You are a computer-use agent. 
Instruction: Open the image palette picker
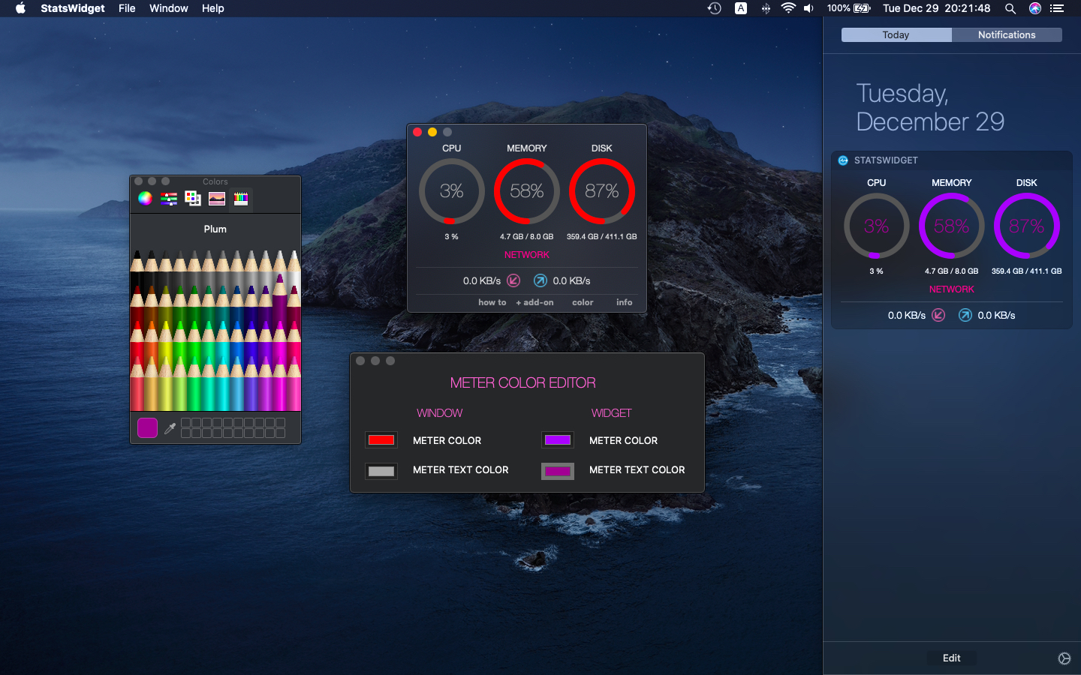click(x=216, y=198)
